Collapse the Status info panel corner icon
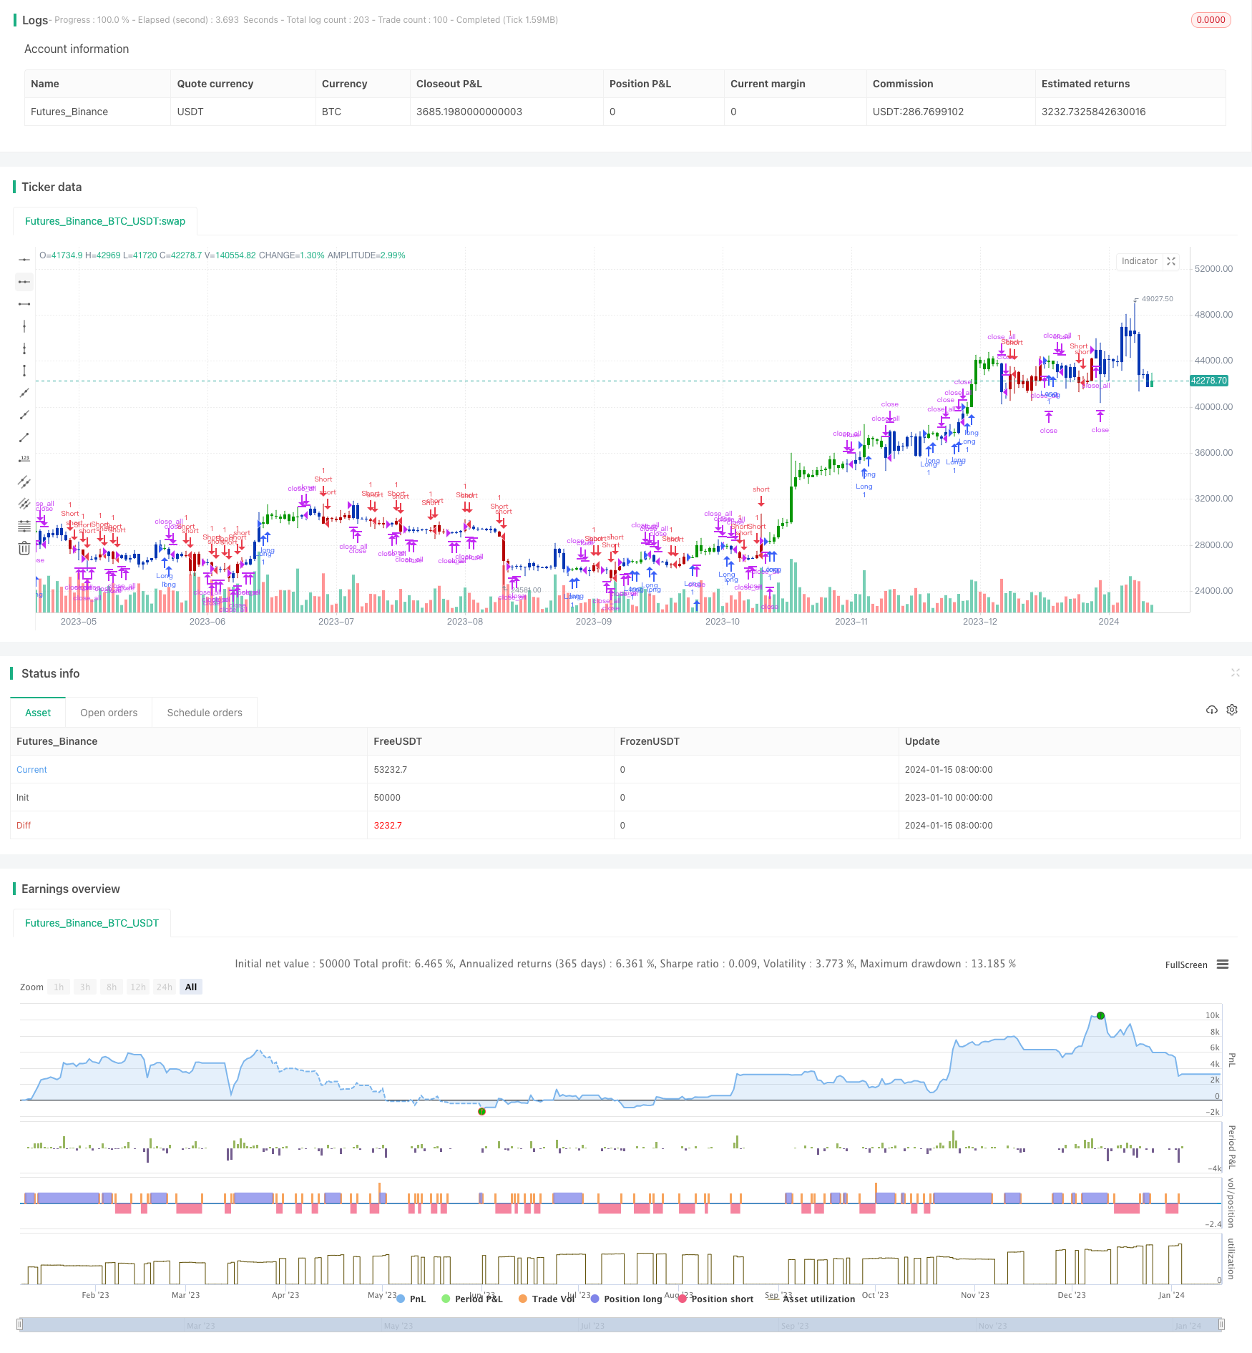The image size is (1252, 1353). [1235, 673]
